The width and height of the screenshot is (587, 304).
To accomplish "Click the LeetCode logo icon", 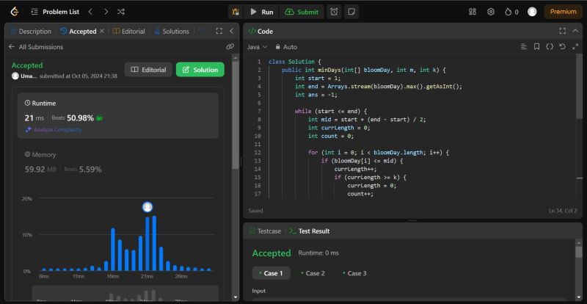I will [14, 12].
